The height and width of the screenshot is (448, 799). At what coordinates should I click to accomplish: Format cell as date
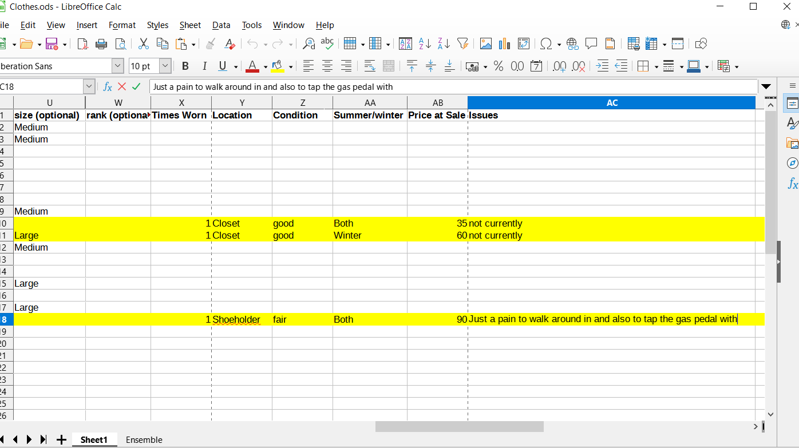(x=536, y=66)
